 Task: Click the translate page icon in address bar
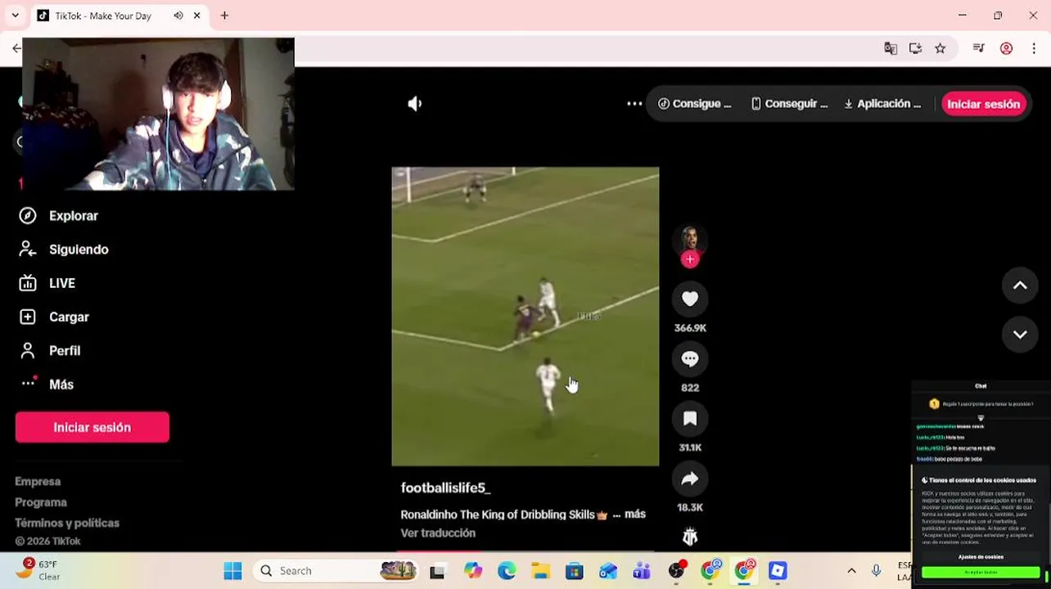(x=891, y=48)
